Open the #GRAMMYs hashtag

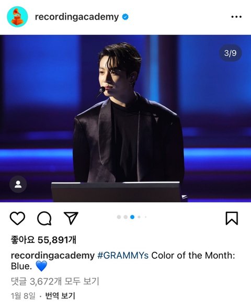[x=123, y=255]
